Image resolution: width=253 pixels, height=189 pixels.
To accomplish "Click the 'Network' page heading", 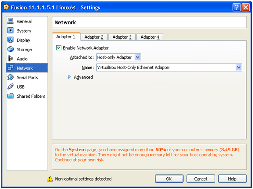I will 65,22.
